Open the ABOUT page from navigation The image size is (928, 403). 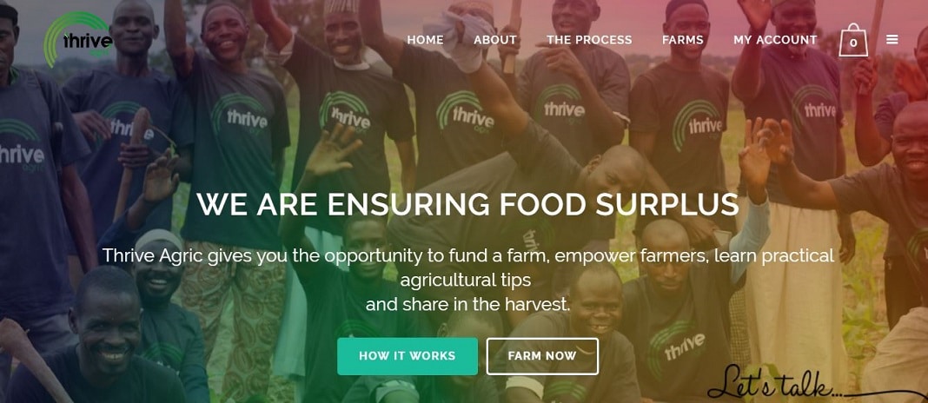click(494, 40)
